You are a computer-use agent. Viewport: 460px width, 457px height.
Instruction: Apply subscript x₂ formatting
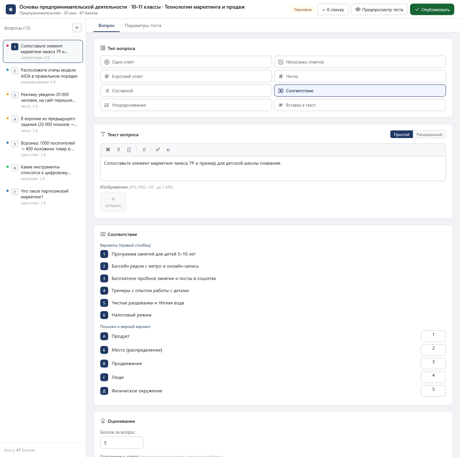pos(168,150)
